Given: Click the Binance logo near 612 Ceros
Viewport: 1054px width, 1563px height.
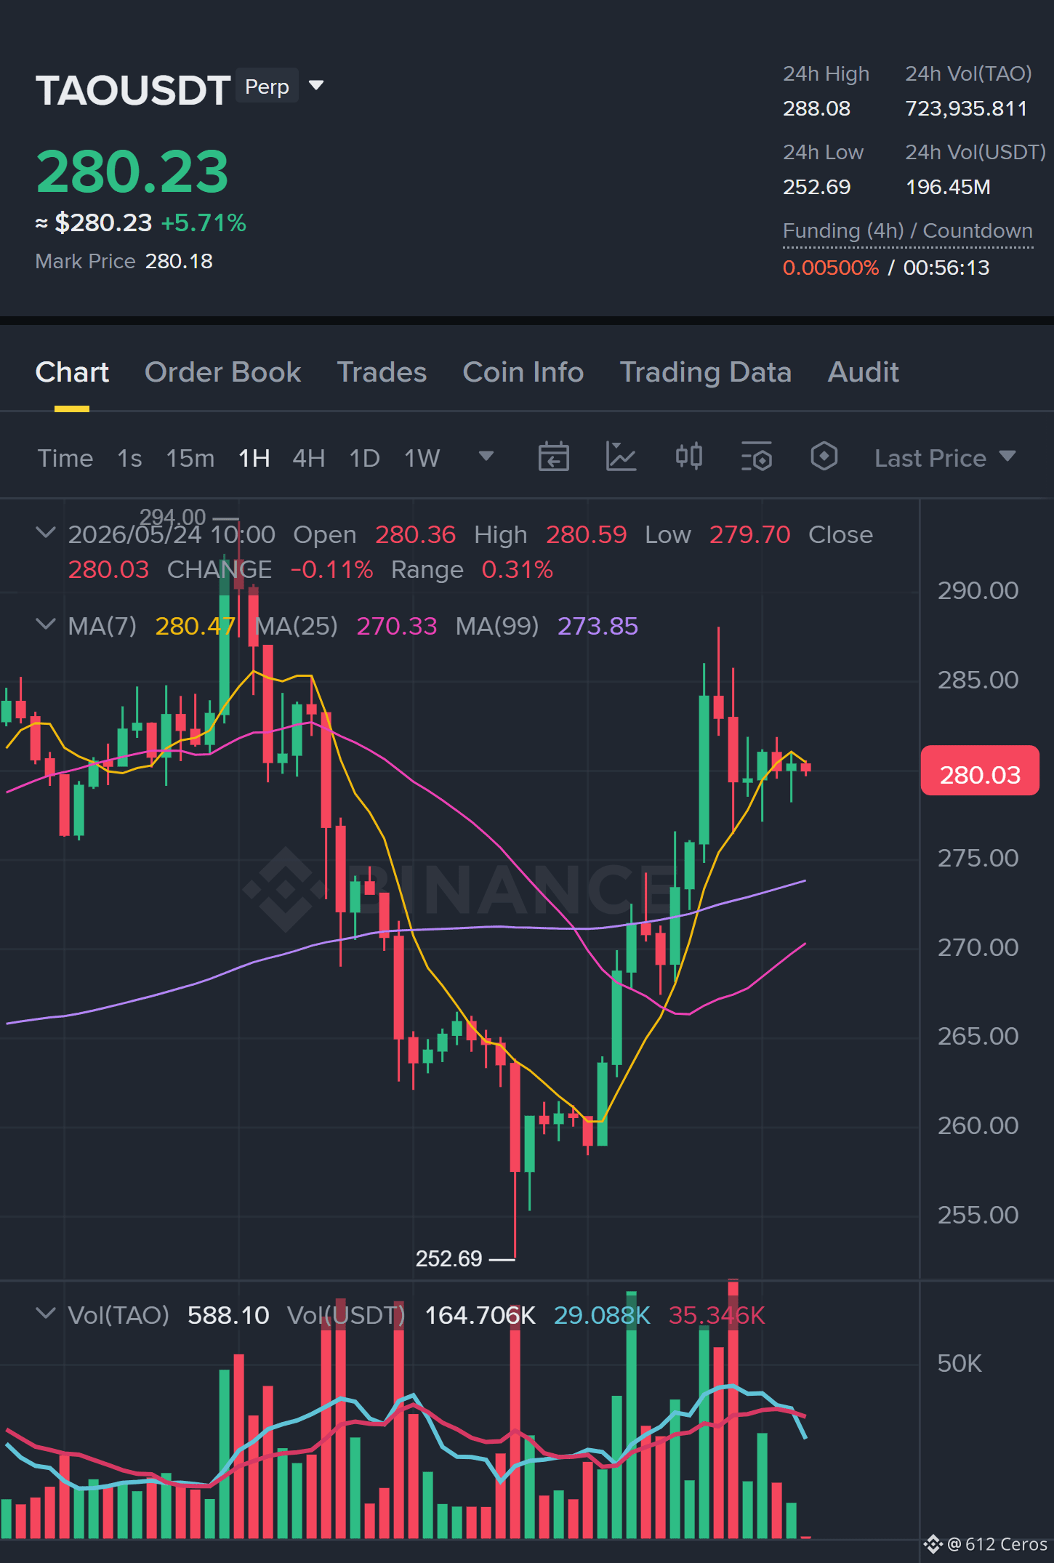Looking at the screenshot, I should [x=933, y=1544].
